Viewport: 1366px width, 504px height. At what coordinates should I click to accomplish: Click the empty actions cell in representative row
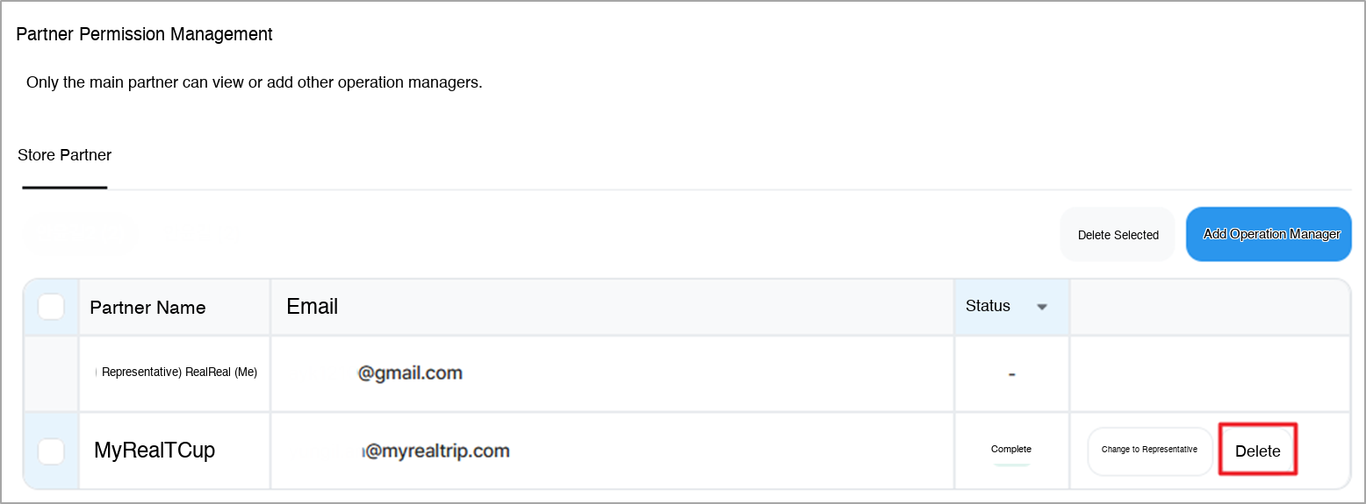(x=1210, y=373)
